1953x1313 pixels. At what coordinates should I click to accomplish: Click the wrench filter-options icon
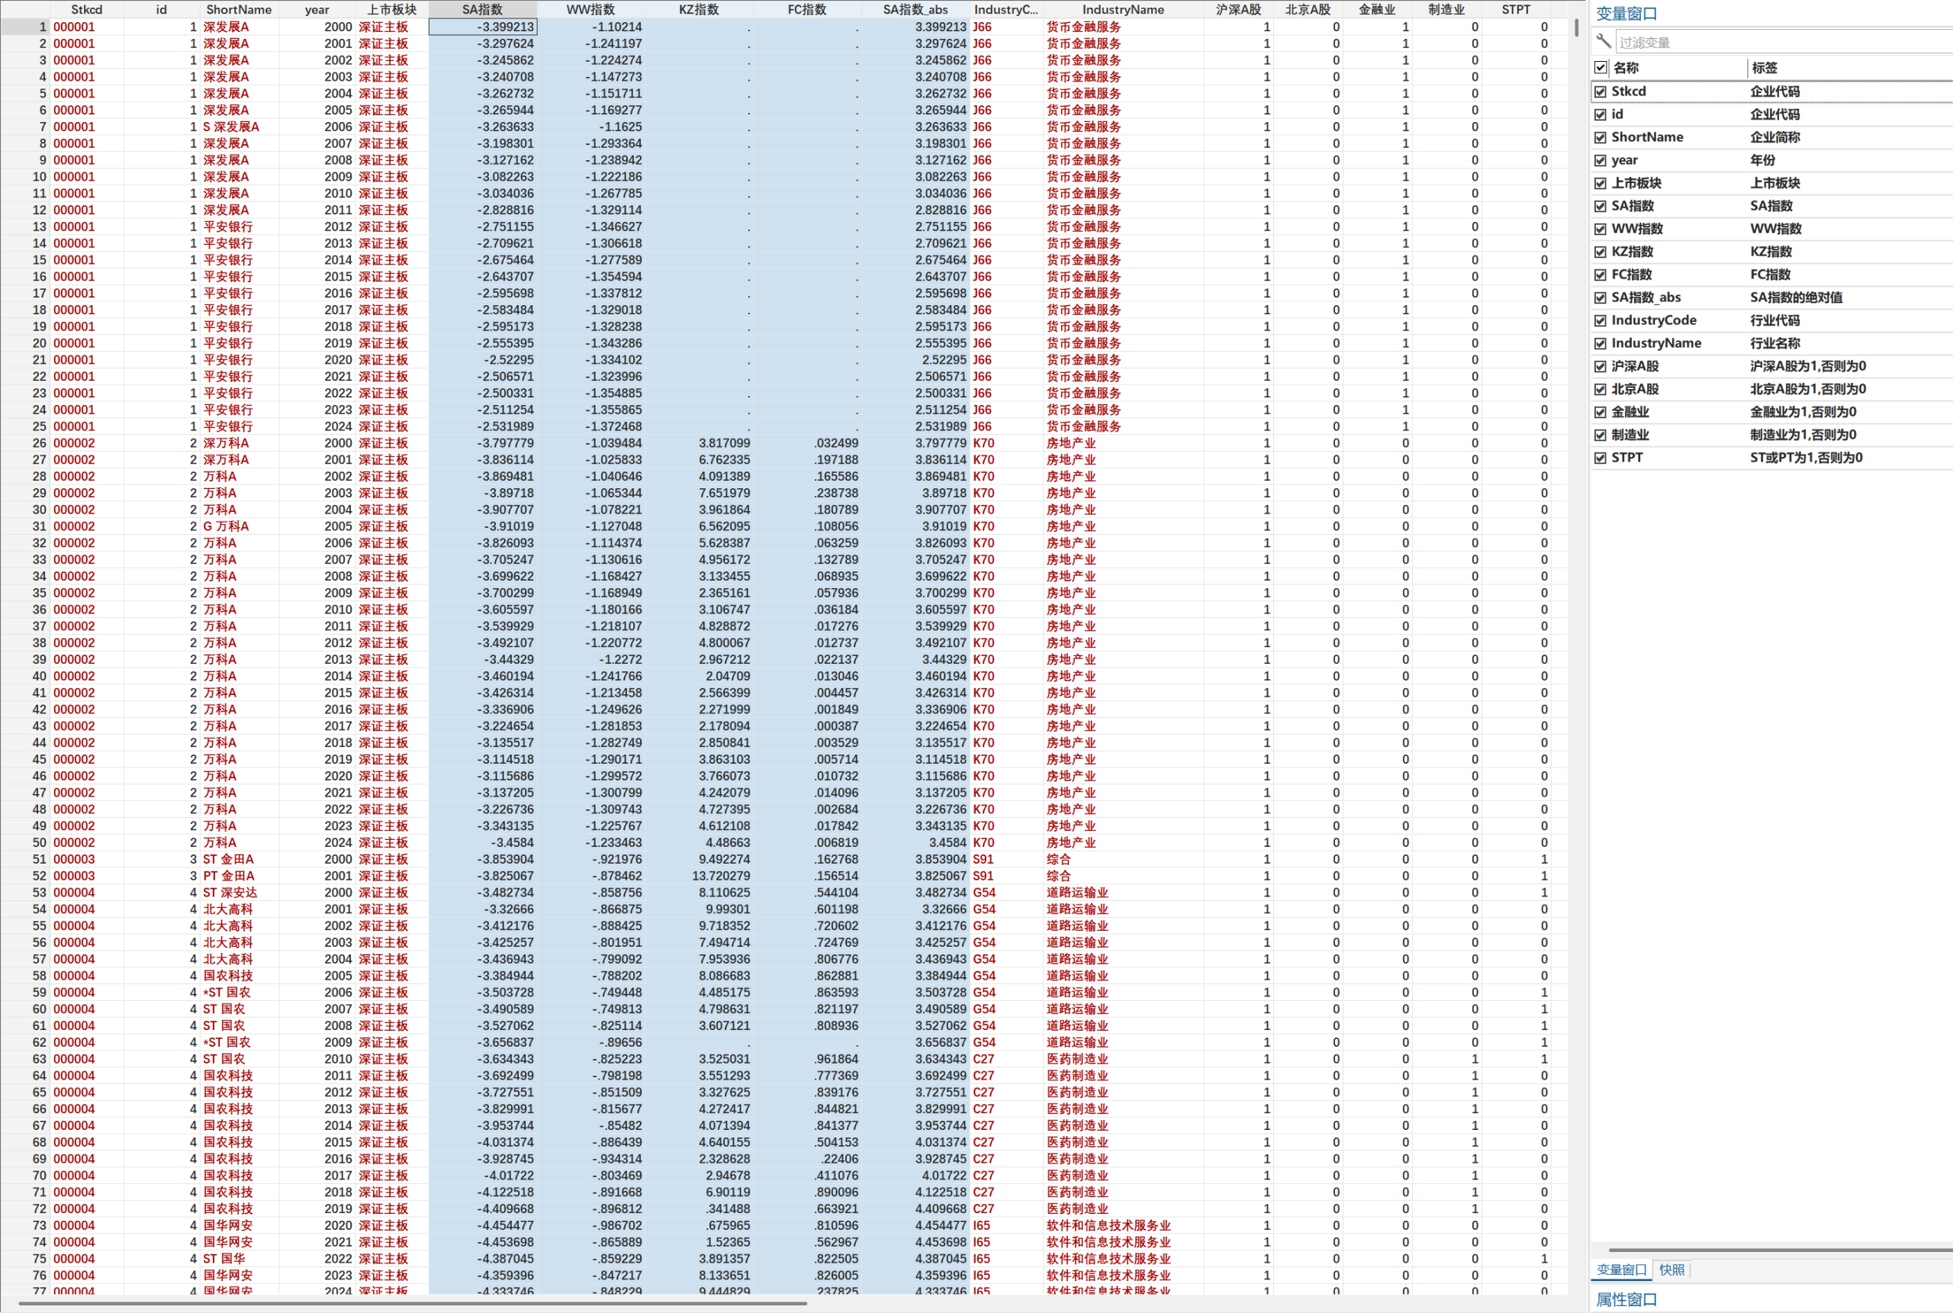click(1603, 41)
